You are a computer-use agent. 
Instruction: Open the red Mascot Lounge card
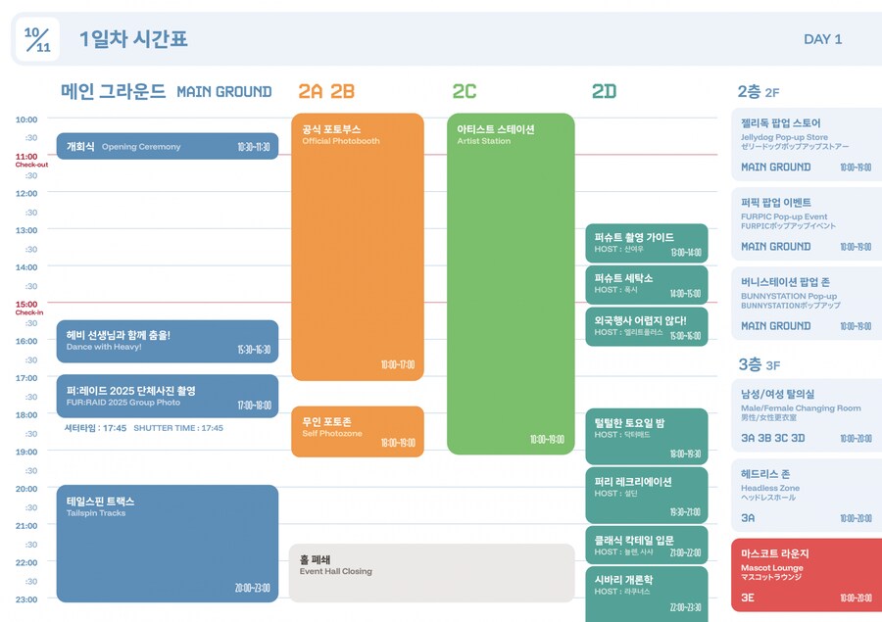[806, 574]
